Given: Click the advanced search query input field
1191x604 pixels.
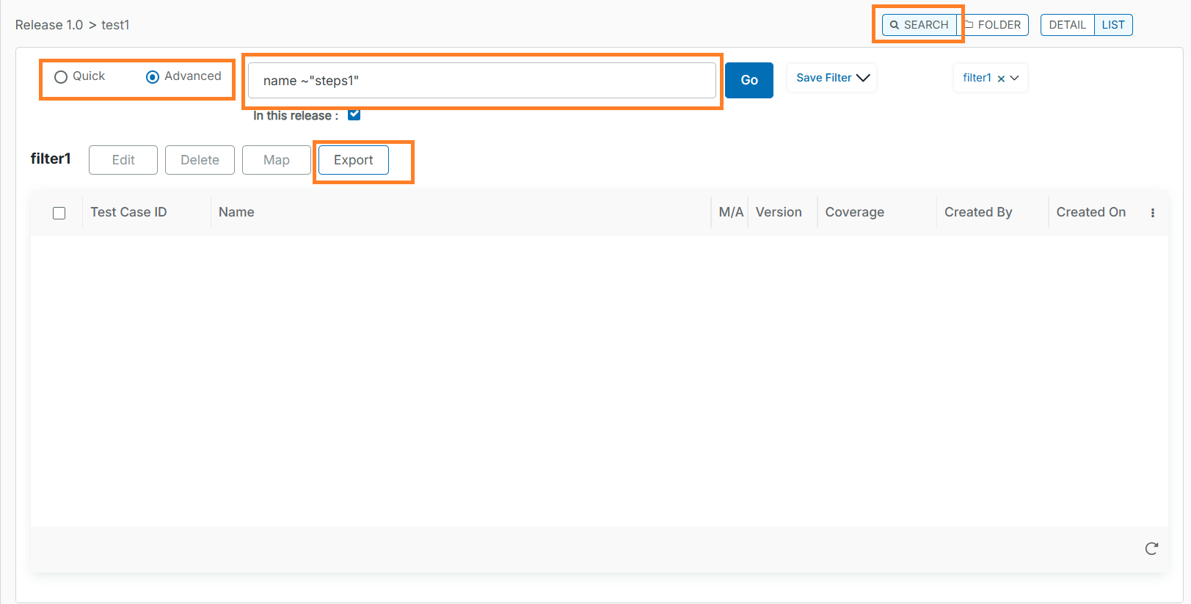Looking at the screenshot, I should (481, 81).
